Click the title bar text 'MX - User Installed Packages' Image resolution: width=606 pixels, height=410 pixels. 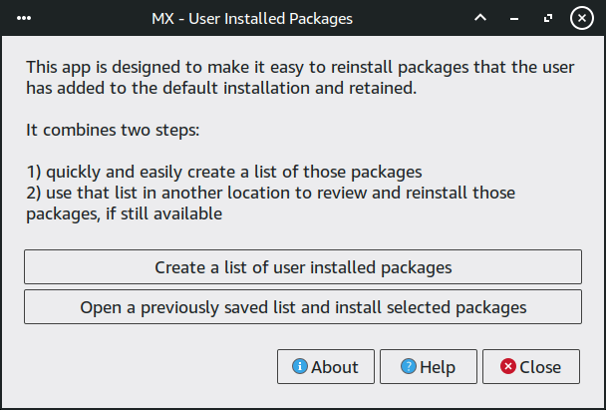[251, 18]
